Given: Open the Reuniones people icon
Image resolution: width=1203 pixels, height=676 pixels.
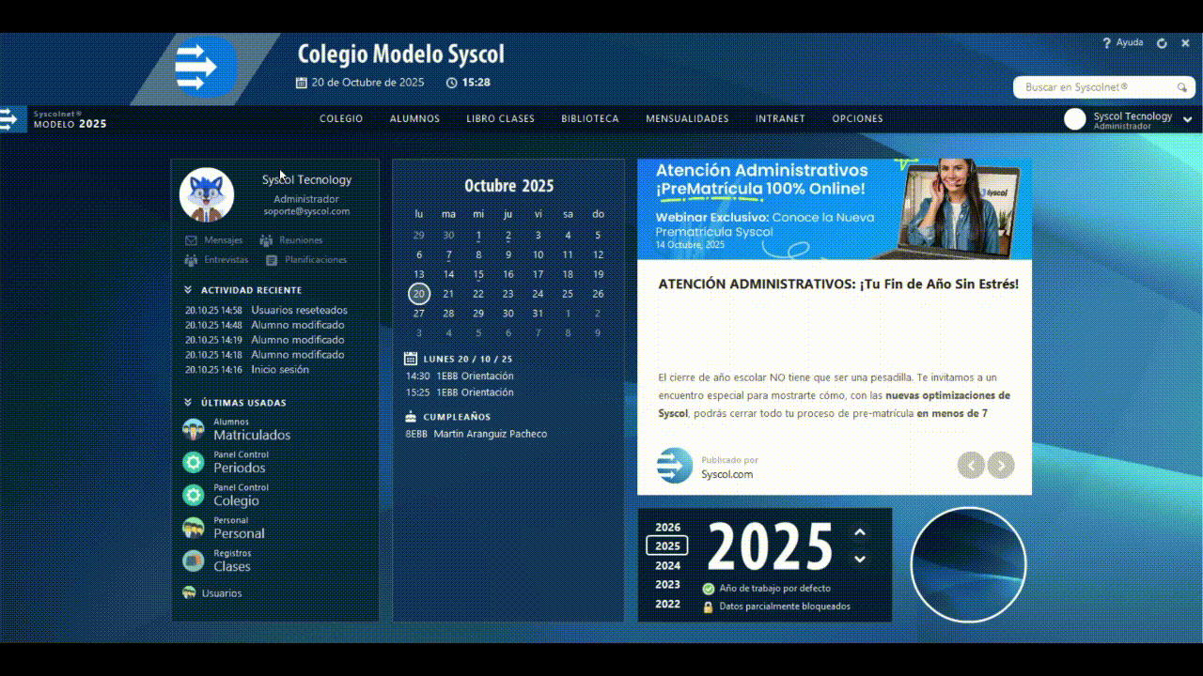Looking at the screenshot, I should pos(266,240).
